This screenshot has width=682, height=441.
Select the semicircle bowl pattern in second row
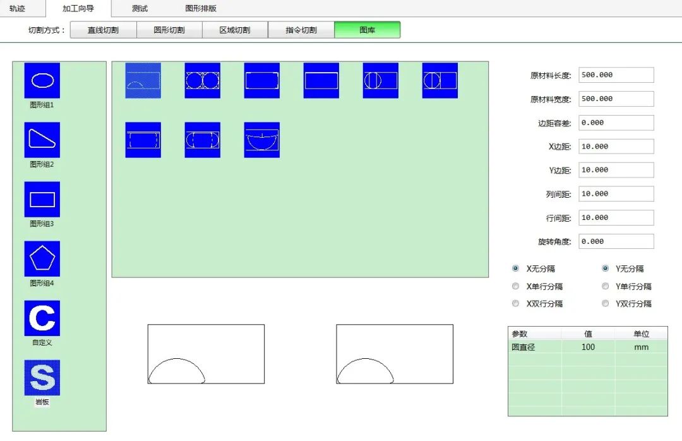(261, 140)
